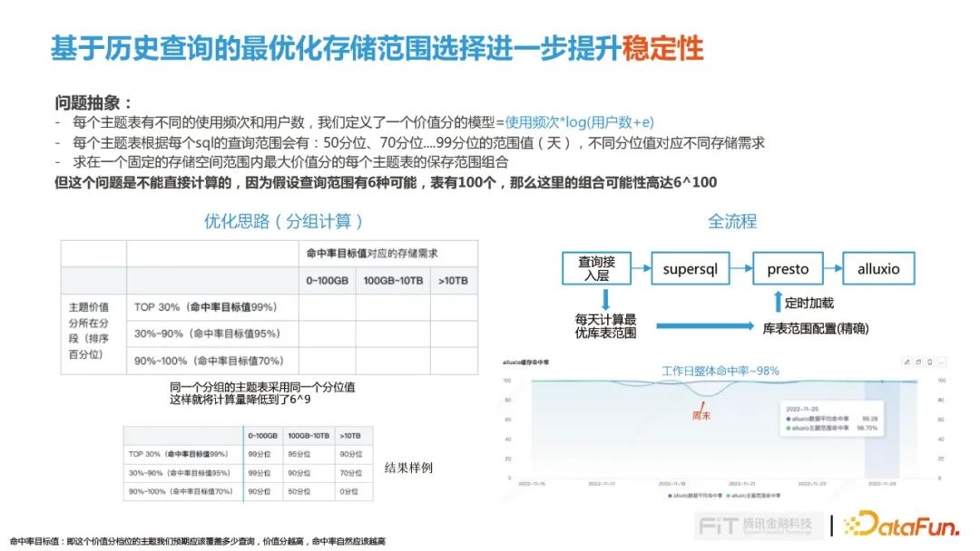The height and width of the screenshot is (551, 980).
Task: Click the 查询接入层 flow box
Action: [x=603, y=268]
